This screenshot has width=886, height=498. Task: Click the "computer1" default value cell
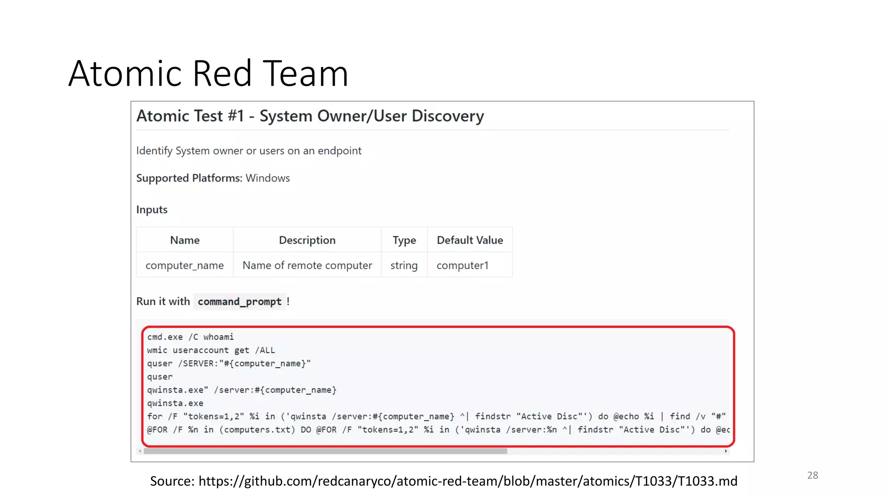470,265
